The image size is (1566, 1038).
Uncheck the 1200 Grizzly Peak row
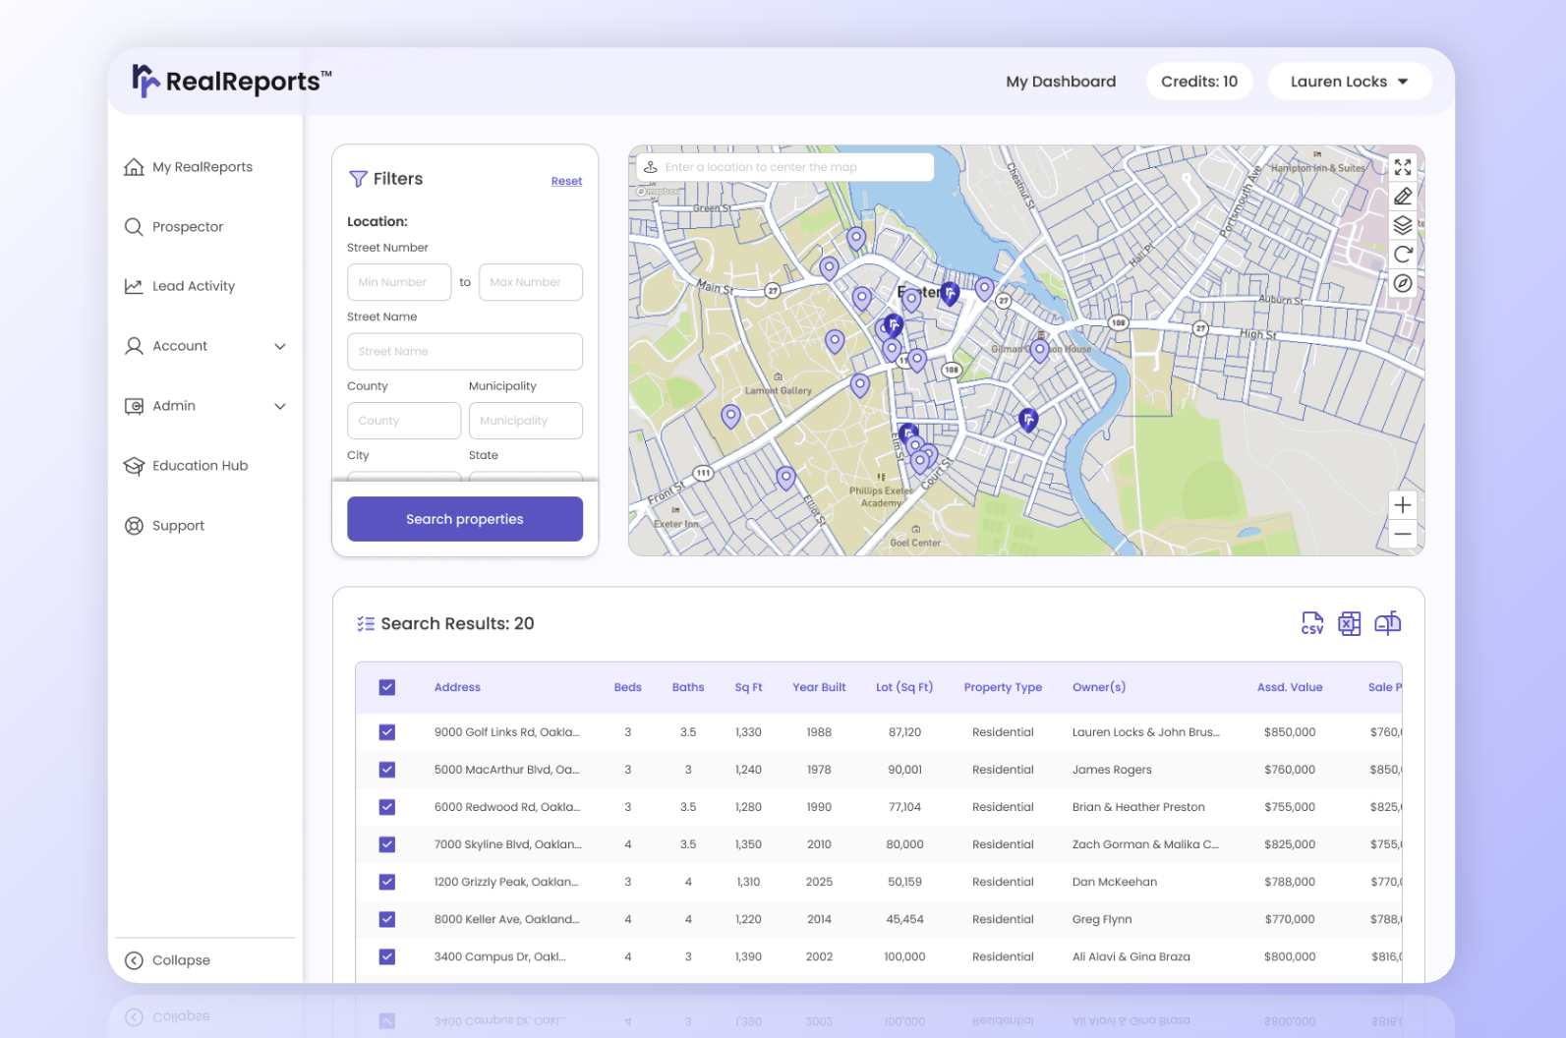pos(387,882)
